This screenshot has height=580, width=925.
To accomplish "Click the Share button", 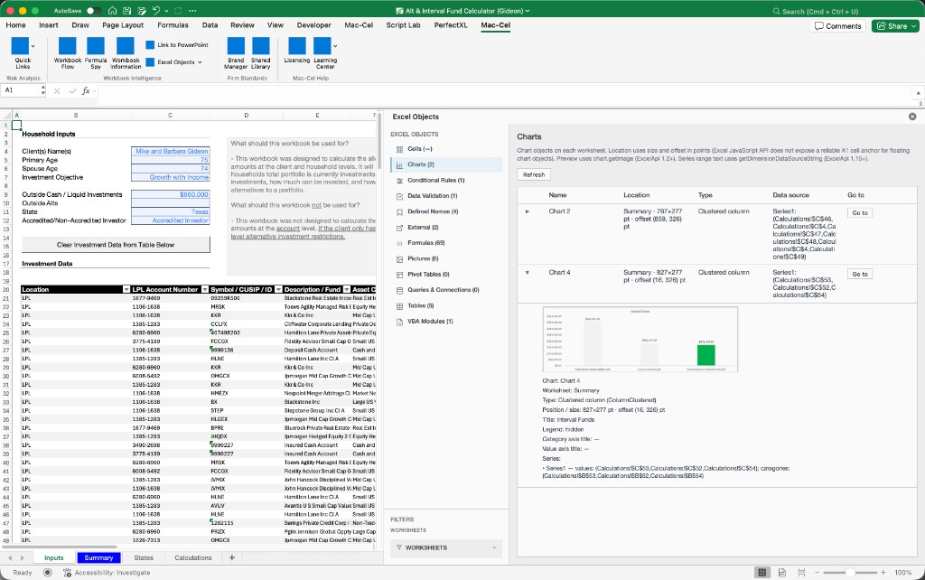I will pos(895,26).
